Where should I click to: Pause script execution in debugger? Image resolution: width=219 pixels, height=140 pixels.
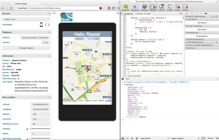187,13
